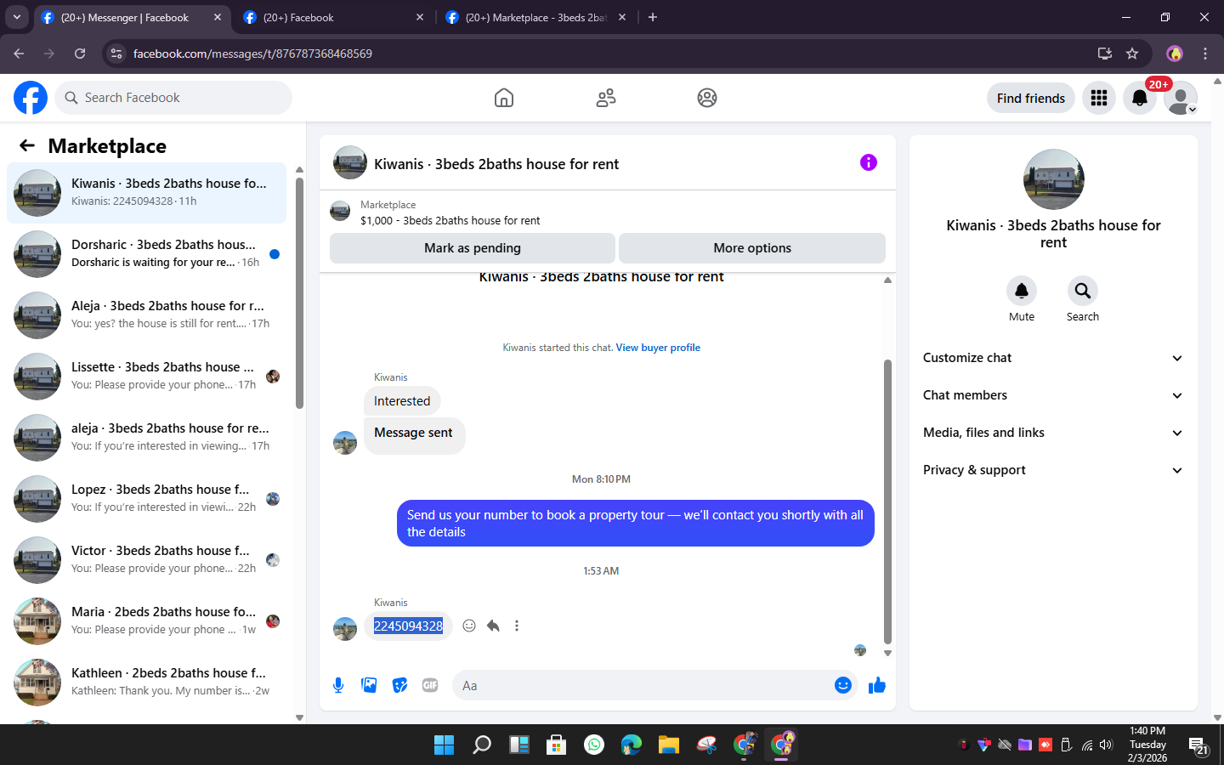Send a thumbs-up like
Screen dimensions: 1224x765
tap(877, 685)
